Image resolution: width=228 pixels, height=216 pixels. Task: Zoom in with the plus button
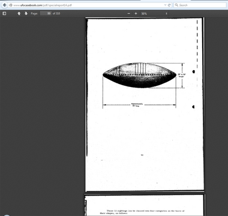136,13
